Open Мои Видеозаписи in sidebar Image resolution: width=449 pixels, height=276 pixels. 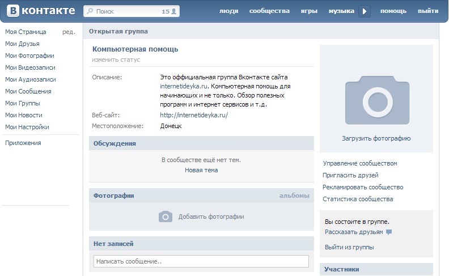[x=30, y=67]
